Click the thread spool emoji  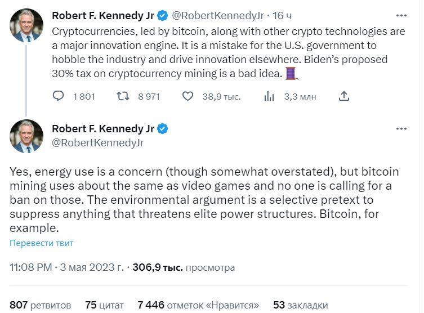point(290,73)
